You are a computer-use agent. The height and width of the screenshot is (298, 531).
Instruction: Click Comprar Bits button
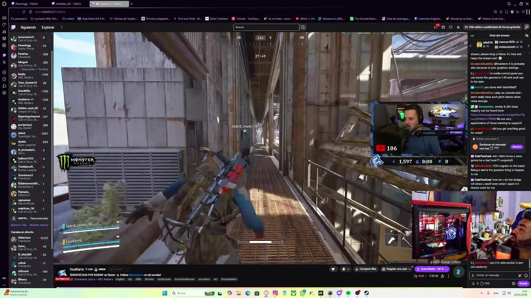(365, 269)
